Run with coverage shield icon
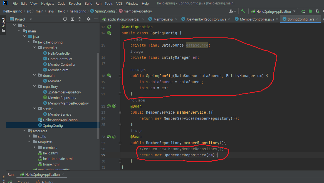 click(317, 11)
